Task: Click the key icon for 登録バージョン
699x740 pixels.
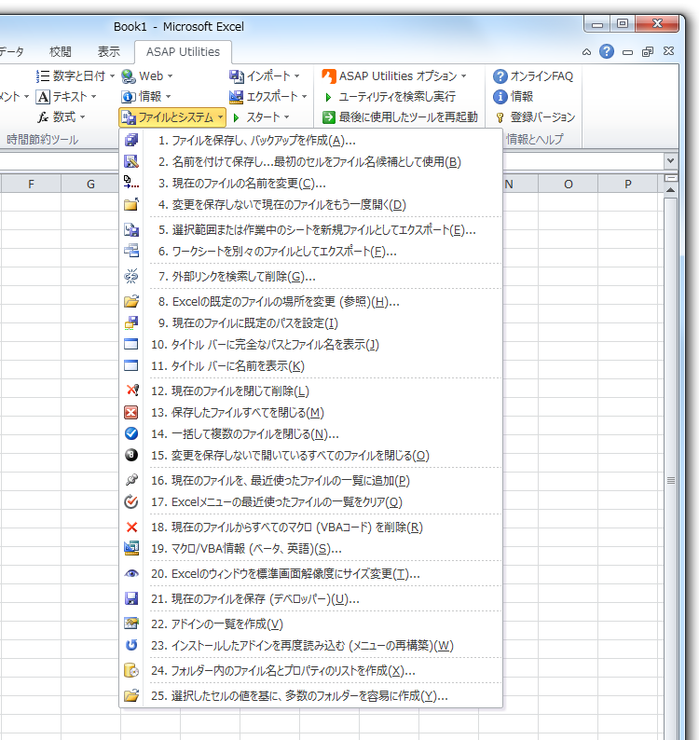Action: pyautogui.click(x=500, y=117)
